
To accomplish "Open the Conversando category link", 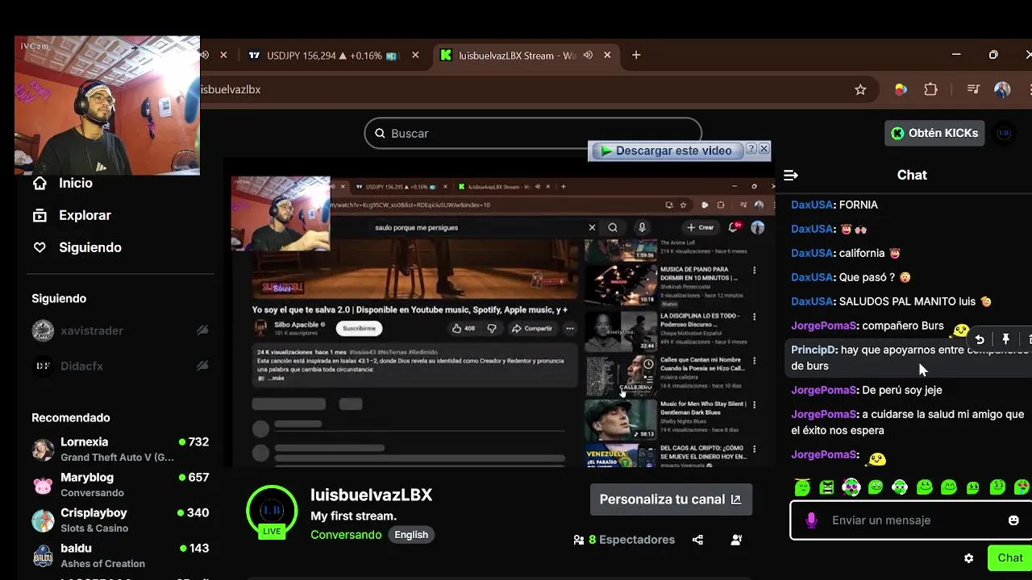I will tap(346, 535).
